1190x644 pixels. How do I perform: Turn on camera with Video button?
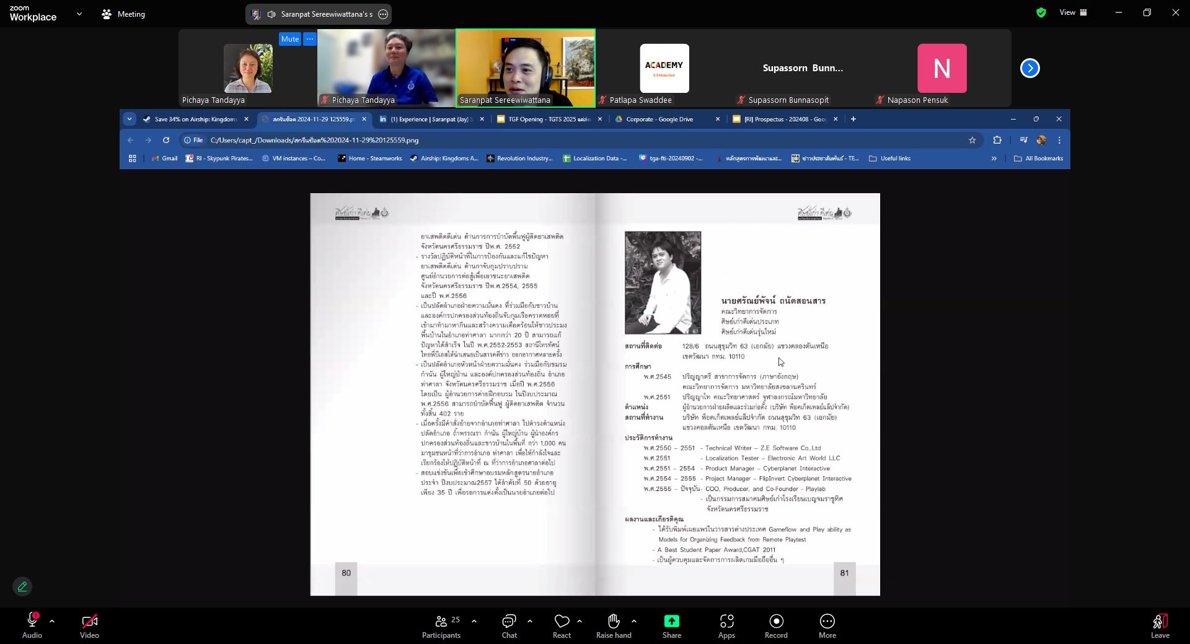tap(89, 625)
